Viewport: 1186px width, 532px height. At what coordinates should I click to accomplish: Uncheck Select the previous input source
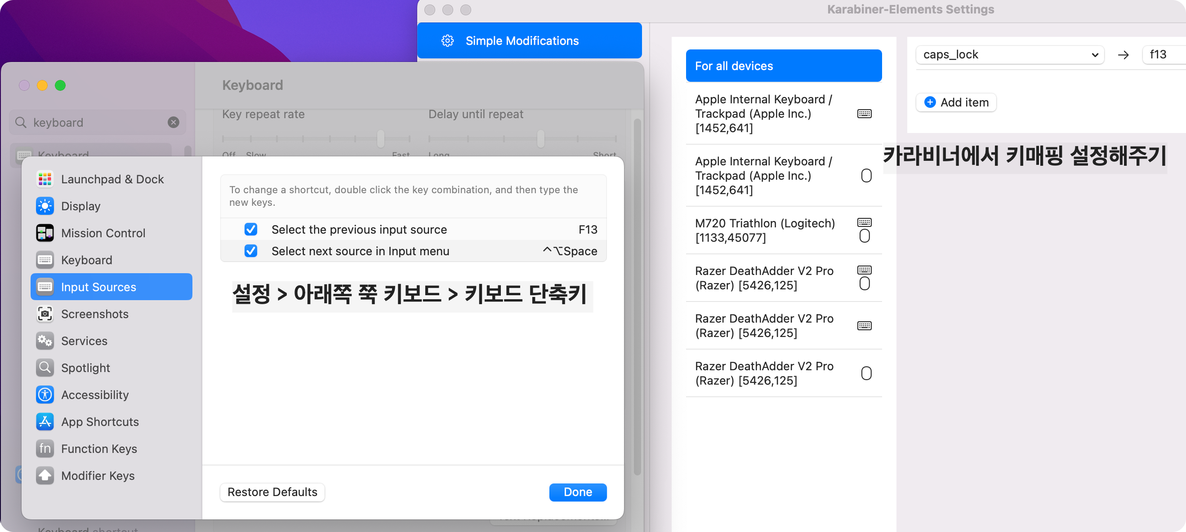(x=251, y=229)
